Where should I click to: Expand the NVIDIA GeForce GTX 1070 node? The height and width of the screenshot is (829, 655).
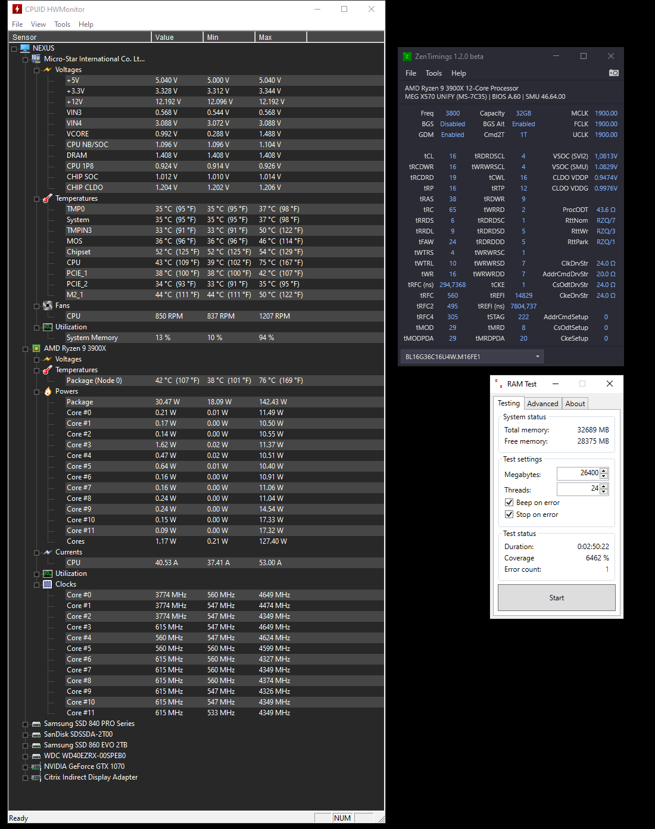tap(25, 767)
